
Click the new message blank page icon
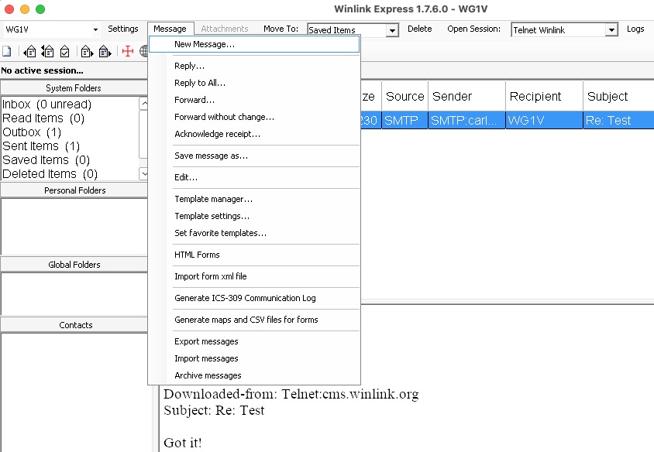pos(6,52)
